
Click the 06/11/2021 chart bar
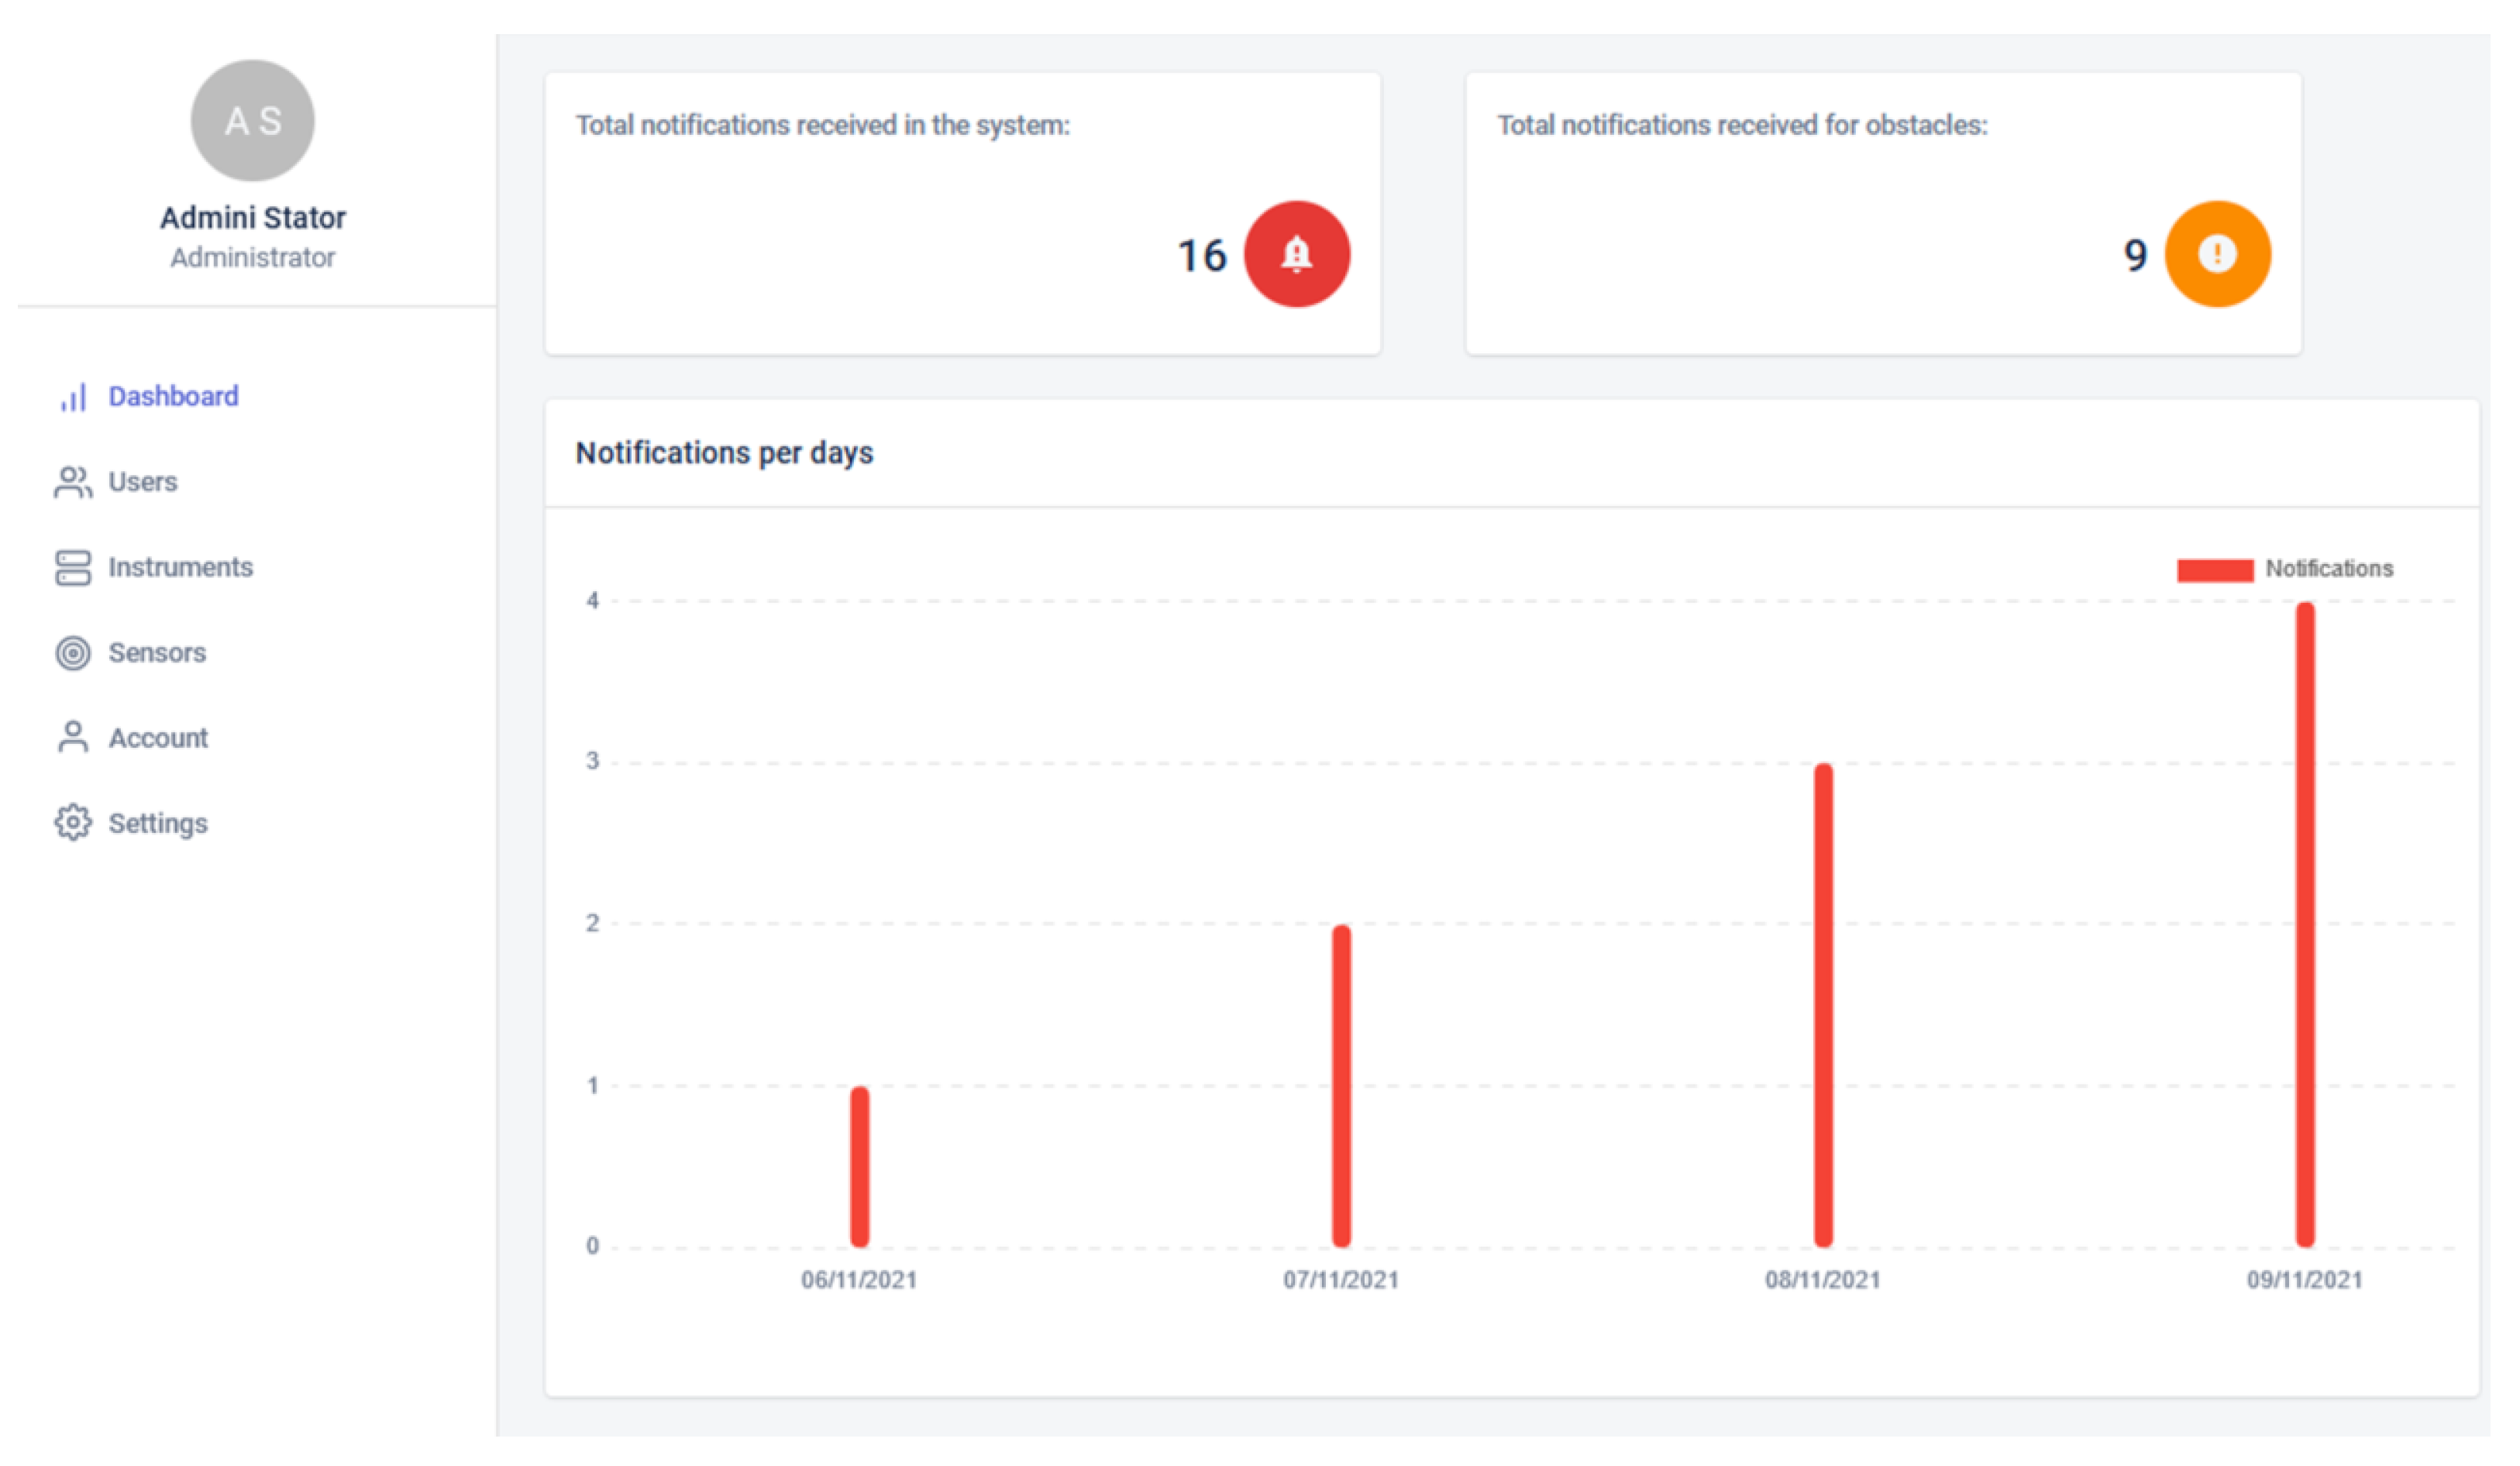860,1166
